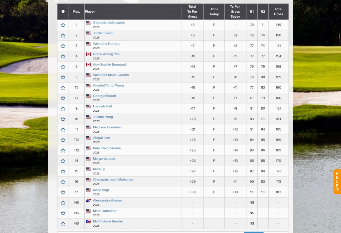Click Kate Khvorostiana's name link
This screenshot has height=233, width=341.
[x=107, y=148]
